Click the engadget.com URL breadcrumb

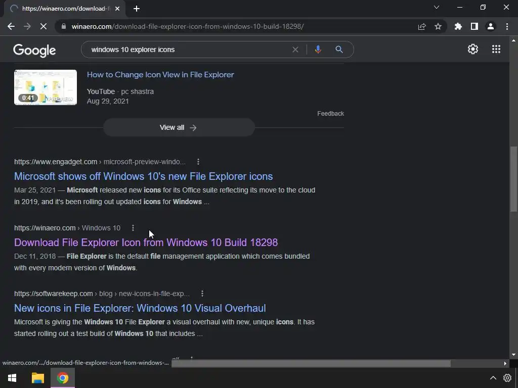[x=100, y=162]
